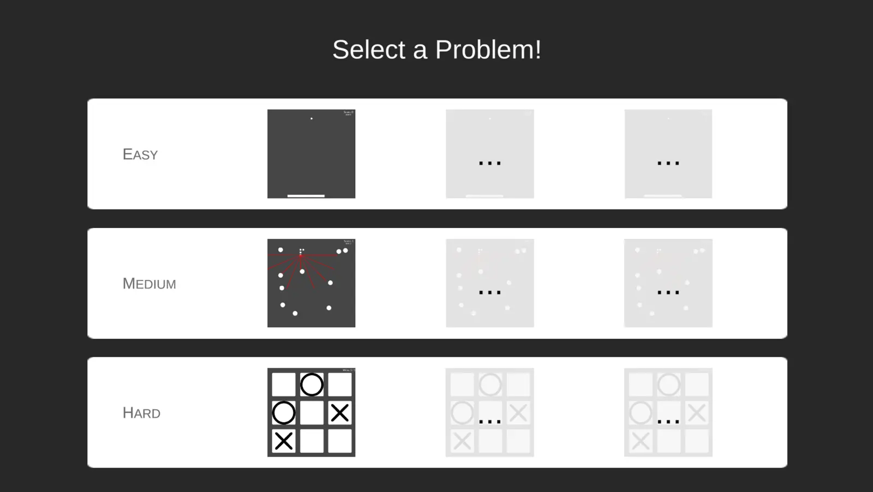Click the Easy difficulty label
873x492 pixels.
click(140, 154)
